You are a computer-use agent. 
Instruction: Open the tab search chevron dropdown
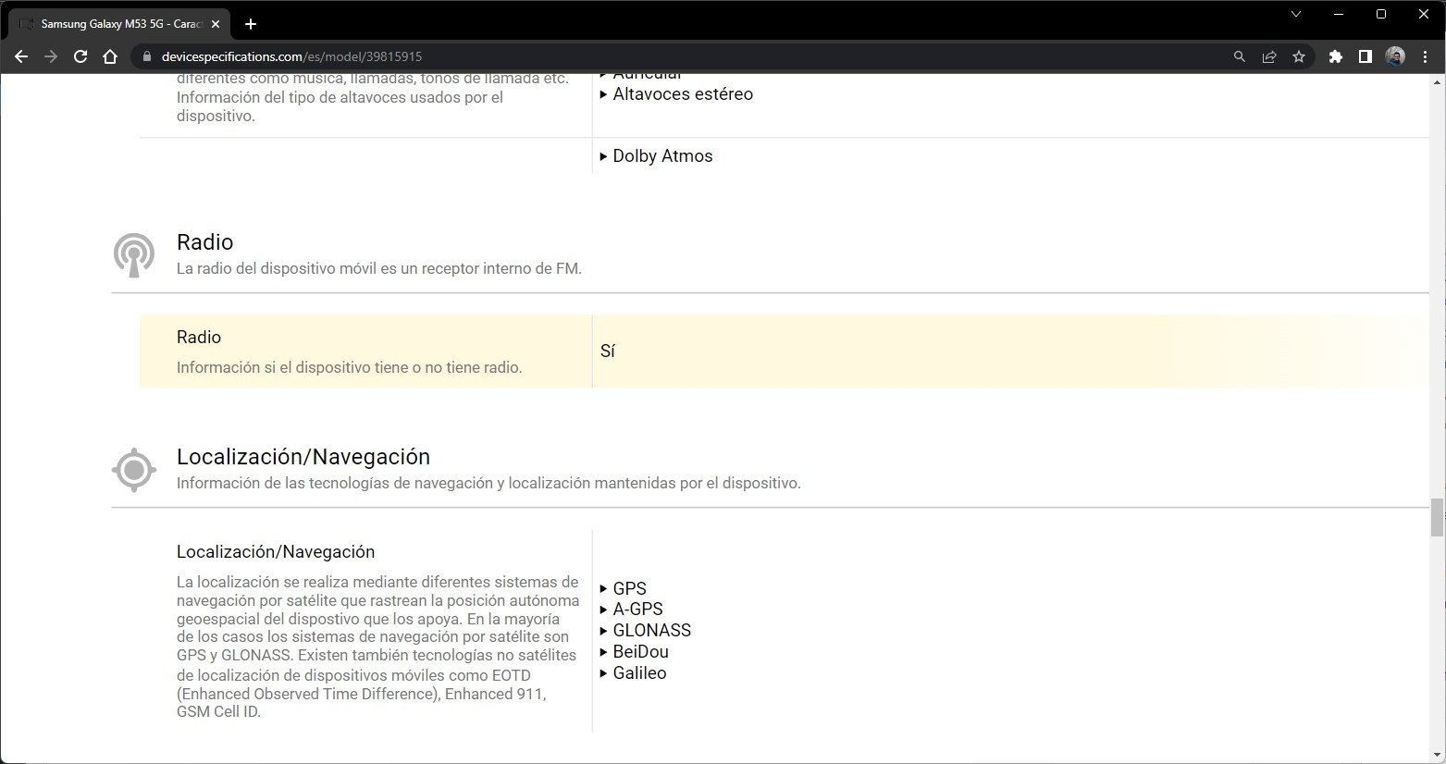[1296, 14]
